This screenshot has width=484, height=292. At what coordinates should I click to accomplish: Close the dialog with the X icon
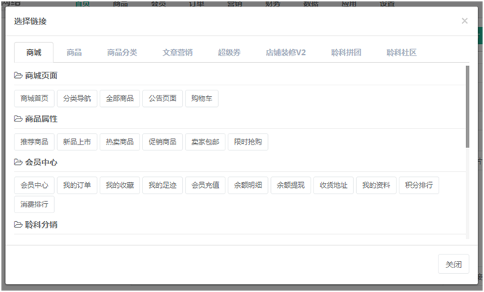[x=464, y=21]
